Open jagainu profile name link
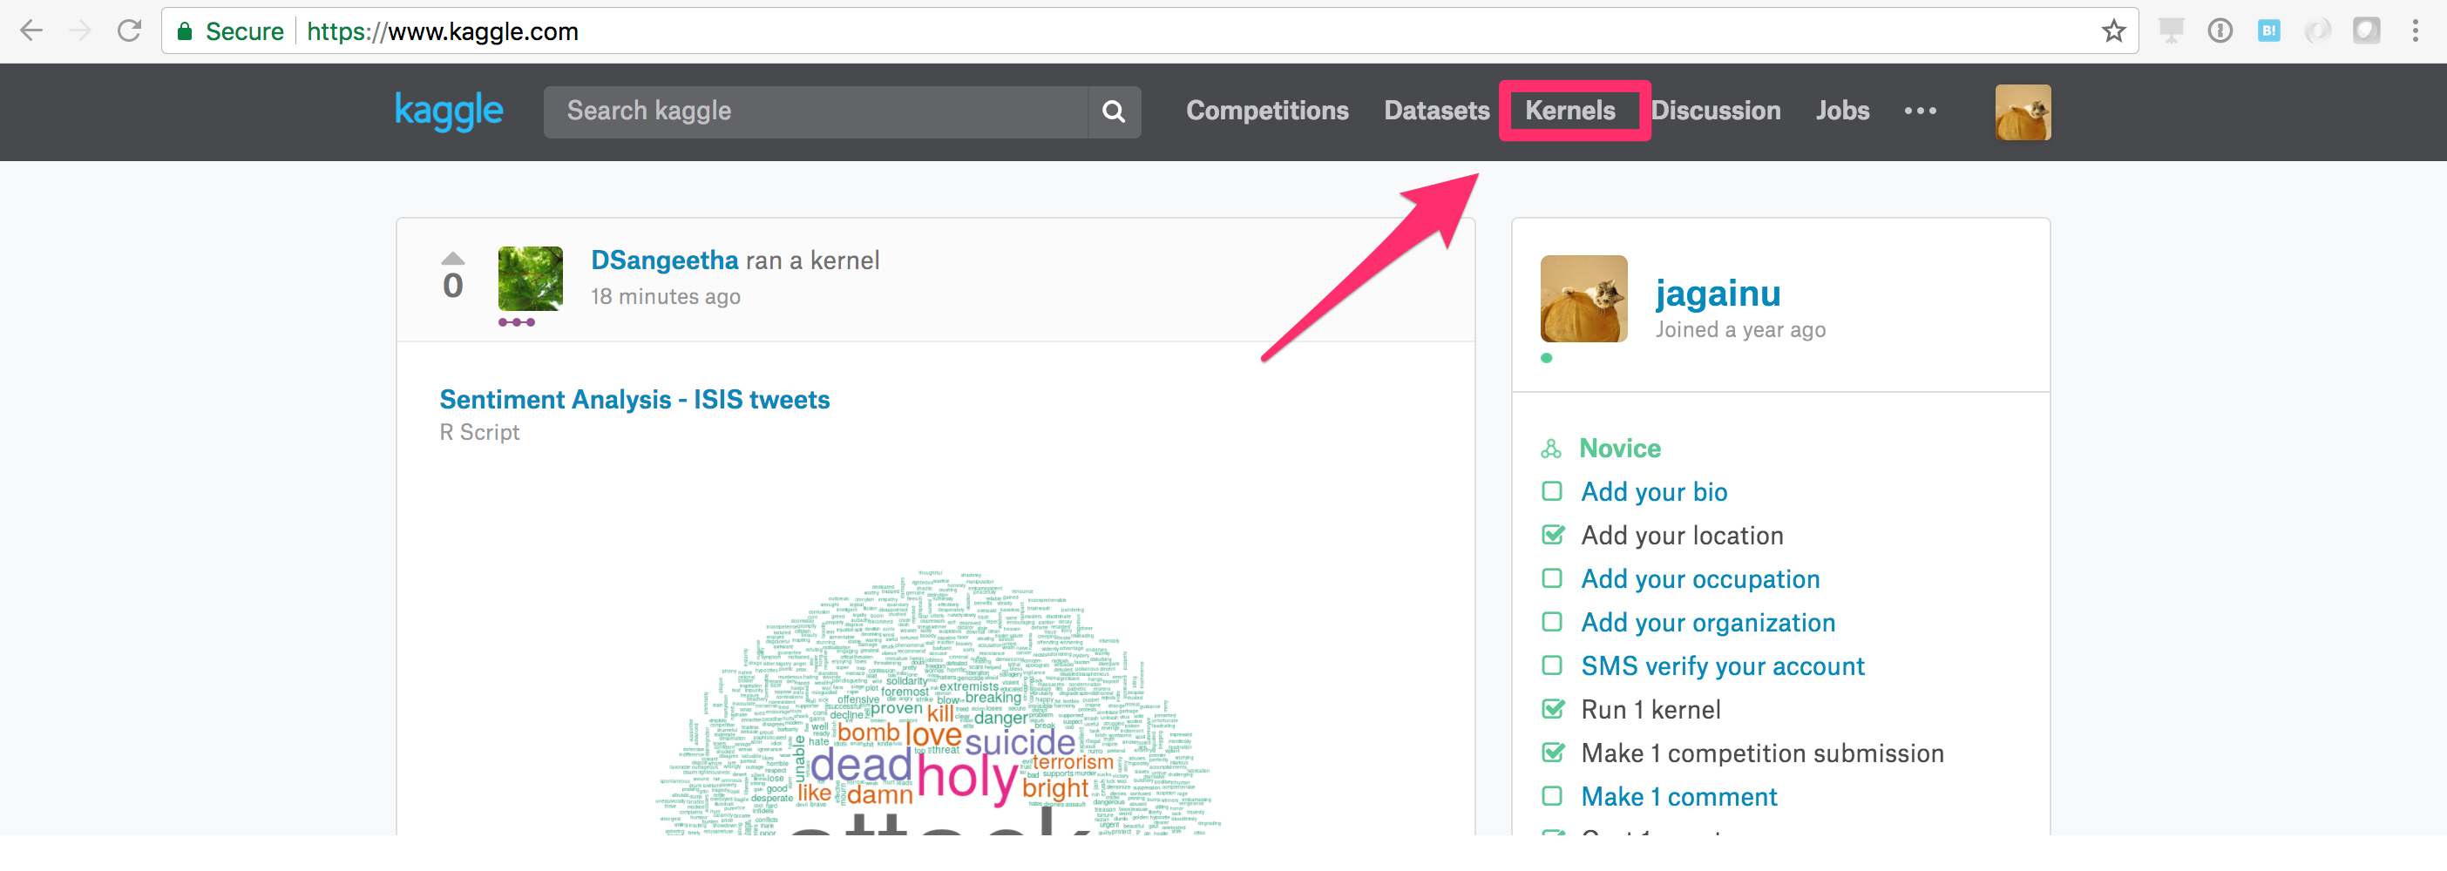 click(1718, 294)
